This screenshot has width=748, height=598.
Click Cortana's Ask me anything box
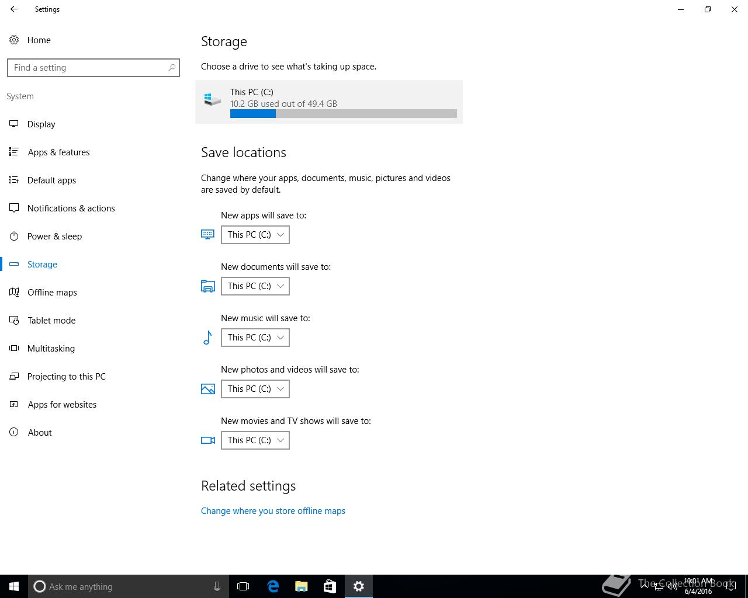click(129, 586)
